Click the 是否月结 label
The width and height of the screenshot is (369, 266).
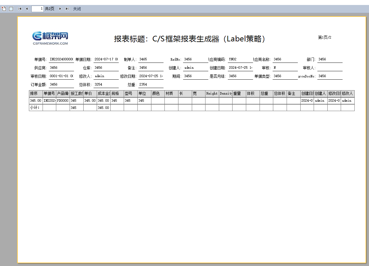click(x=218, y=76)
